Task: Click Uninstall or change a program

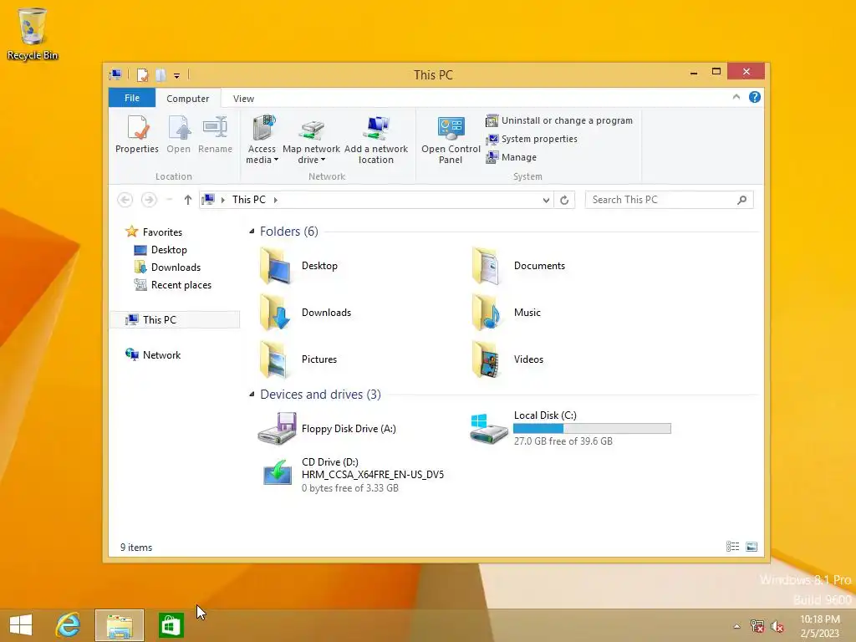Action: 559,120
